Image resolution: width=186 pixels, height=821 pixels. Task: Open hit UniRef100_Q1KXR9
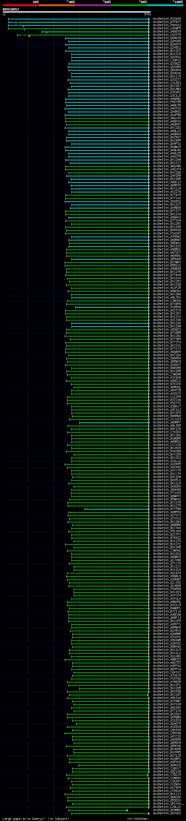pyautogui.click(x=167, y=67)
